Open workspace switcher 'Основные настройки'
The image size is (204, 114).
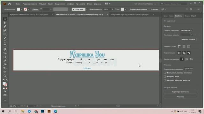[145, 4]
